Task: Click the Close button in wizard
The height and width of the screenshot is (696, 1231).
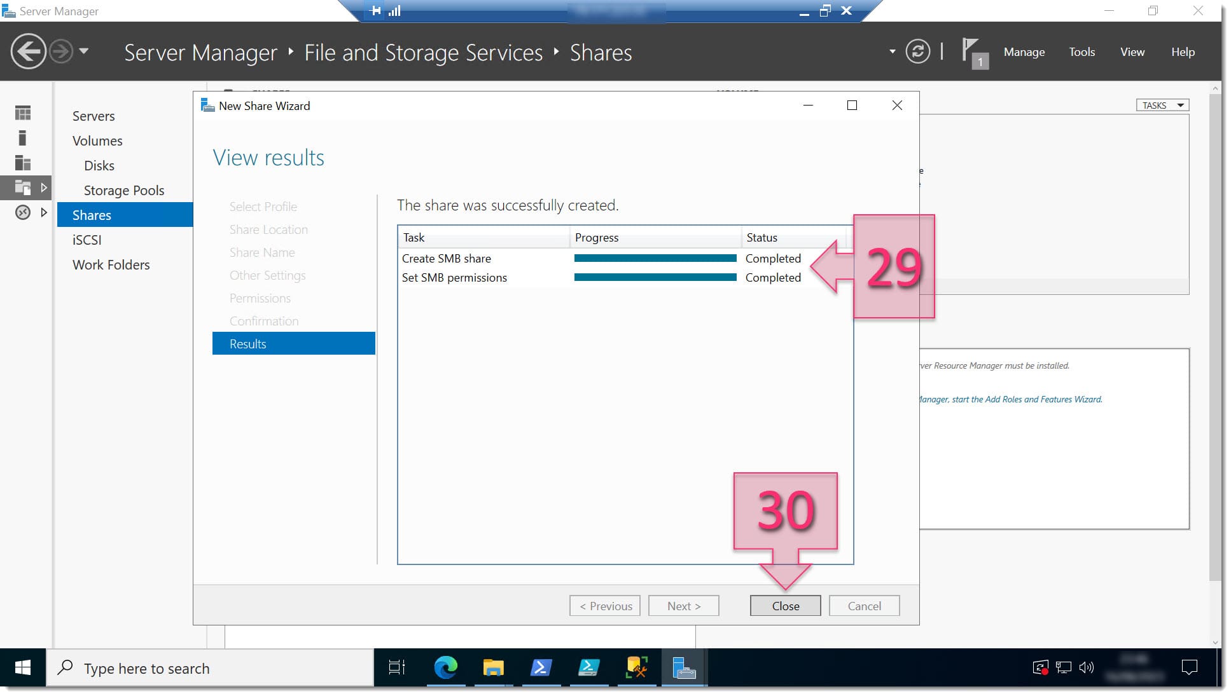Action: [x=785, y=606]
